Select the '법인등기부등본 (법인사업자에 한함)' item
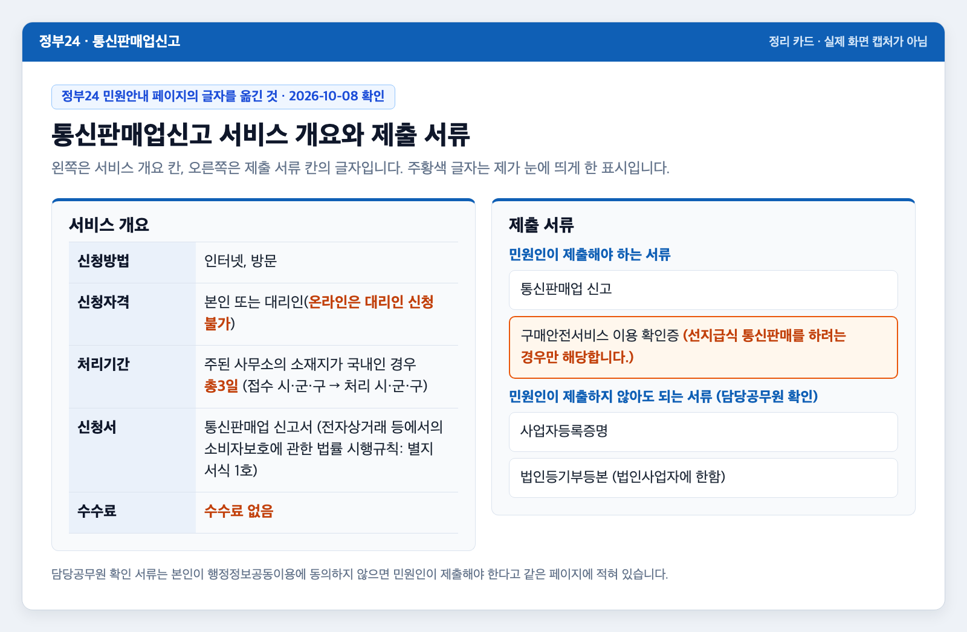The height and width of the screenshot is (632, 967). (703, 478)
